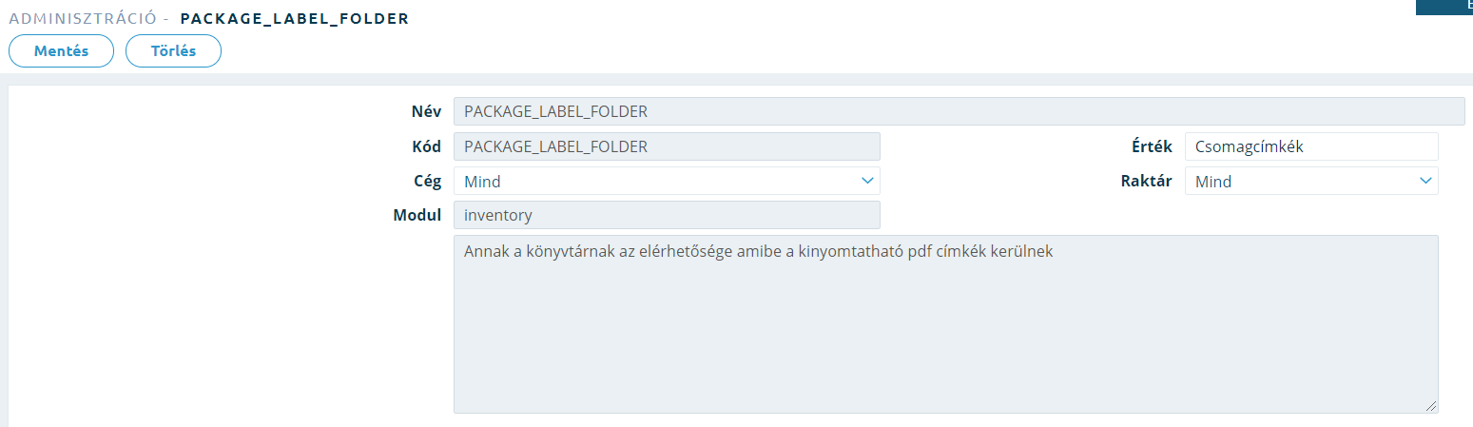Click the chevron arrow in Cég field
1473x427 pixels.
click(866, 181)
